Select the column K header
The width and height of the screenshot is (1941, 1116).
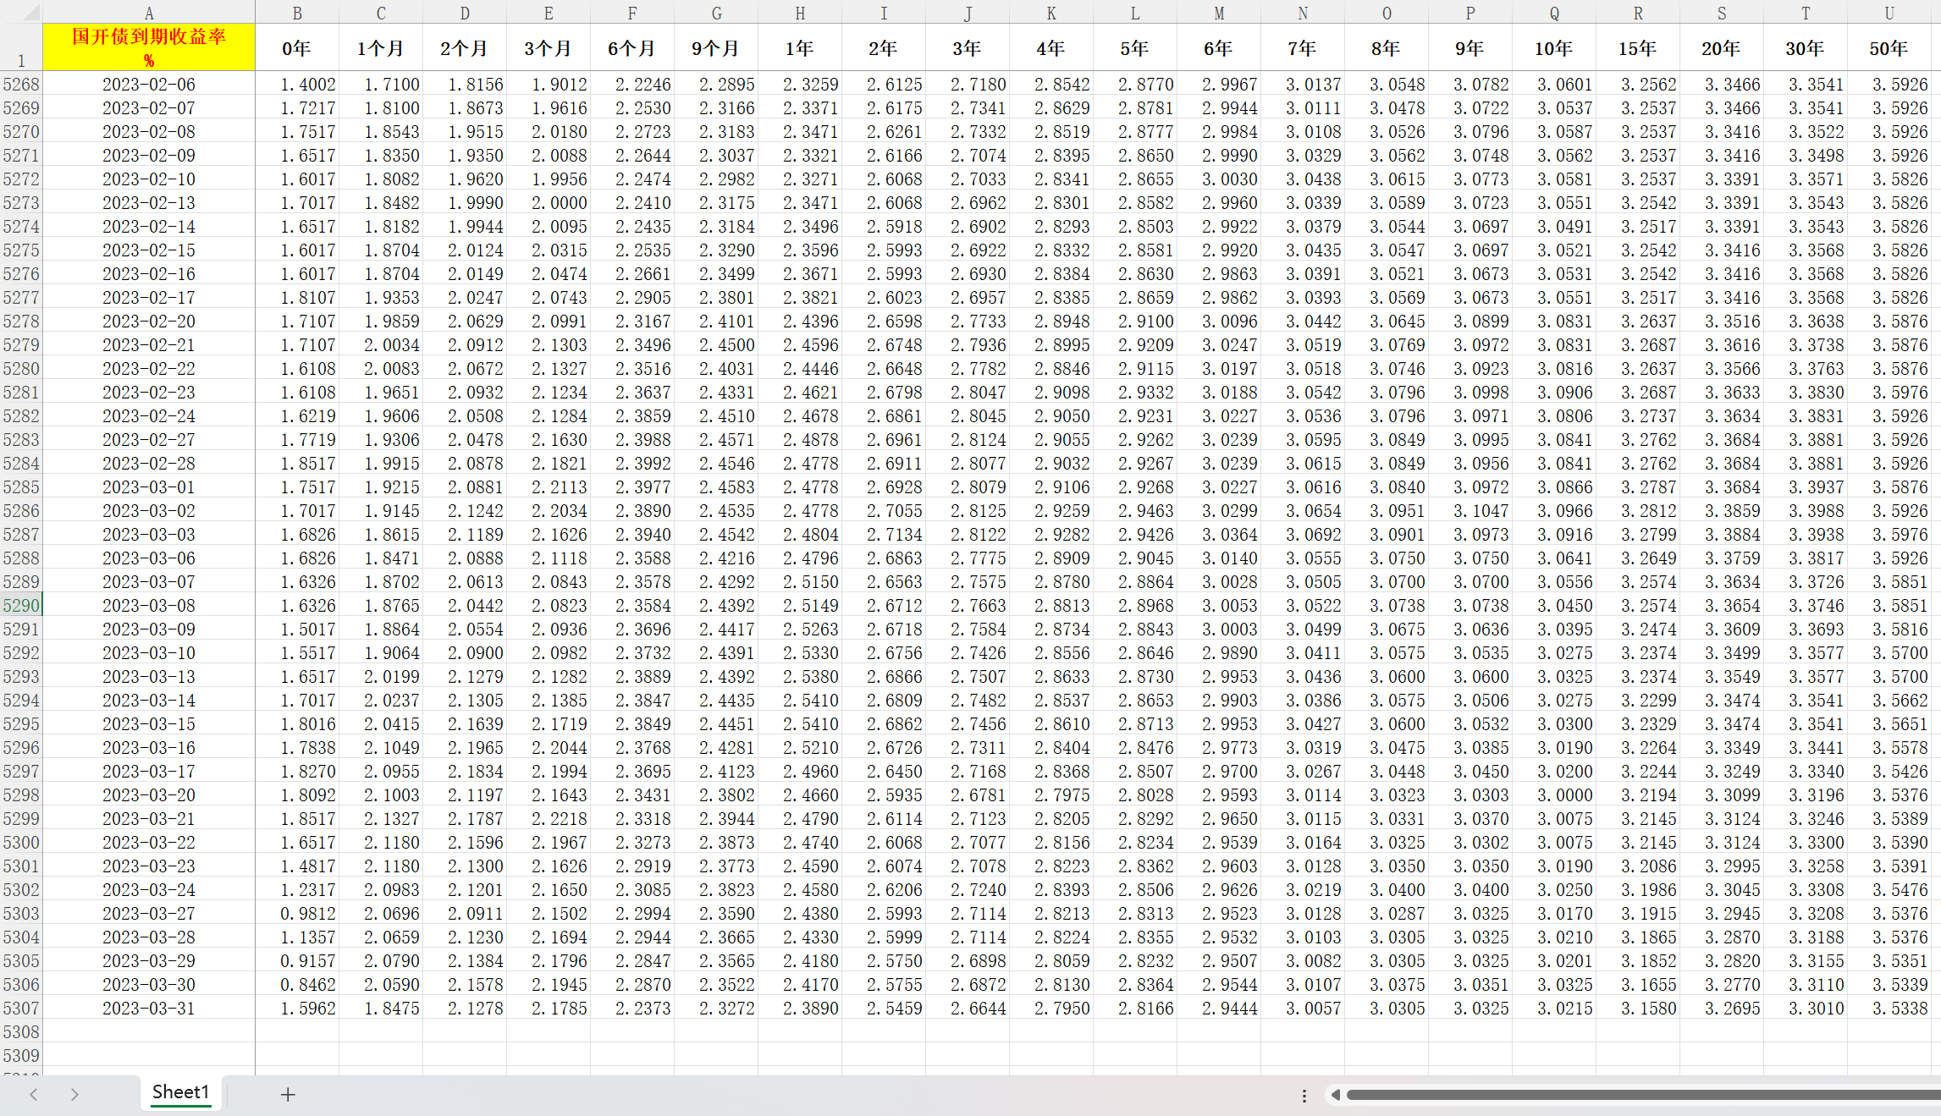point(1050,12)
